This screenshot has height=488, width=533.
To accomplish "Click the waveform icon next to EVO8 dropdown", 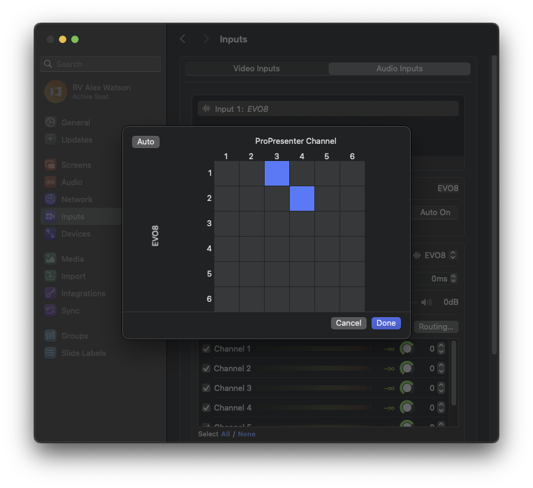I will click(417, 255).
